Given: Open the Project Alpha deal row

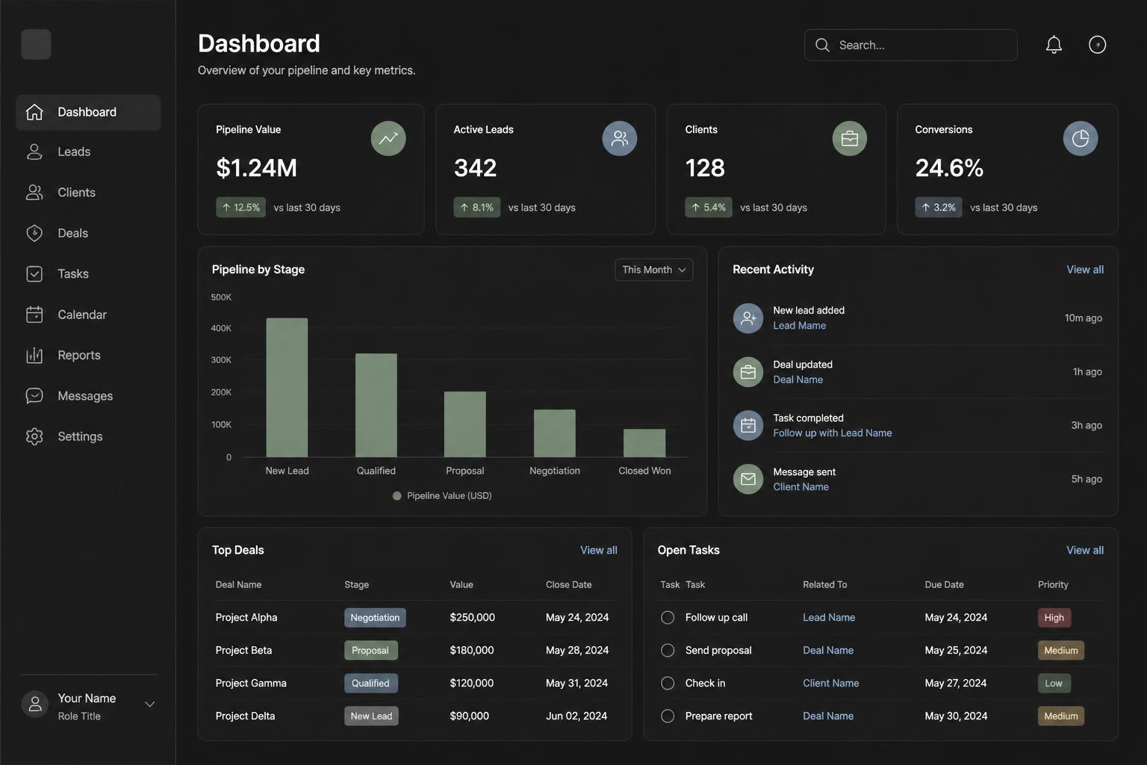Looking at the screenshot, I should click(414, 618).
